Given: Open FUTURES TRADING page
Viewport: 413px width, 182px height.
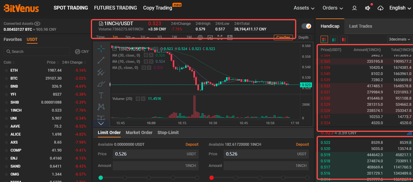Looking at the screenshot, I should coord(115,8).
